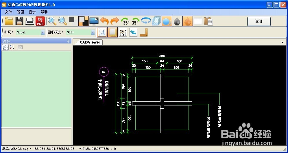The image size is (288, 153).
Task: Click the DETAIL label in the drawing
Action: tap(106, 88)
